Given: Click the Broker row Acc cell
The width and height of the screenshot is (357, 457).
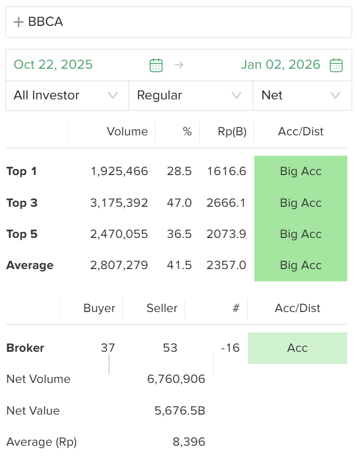Looking at the screenshot, I should pyautogui.click(x=297, y=348).
